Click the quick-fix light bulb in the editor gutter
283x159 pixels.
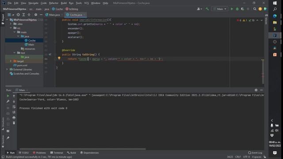59,58
